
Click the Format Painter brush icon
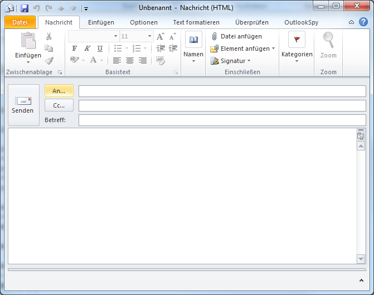click(49, 61)
